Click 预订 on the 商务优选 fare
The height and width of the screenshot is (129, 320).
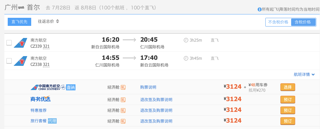(x=287, y=100)
